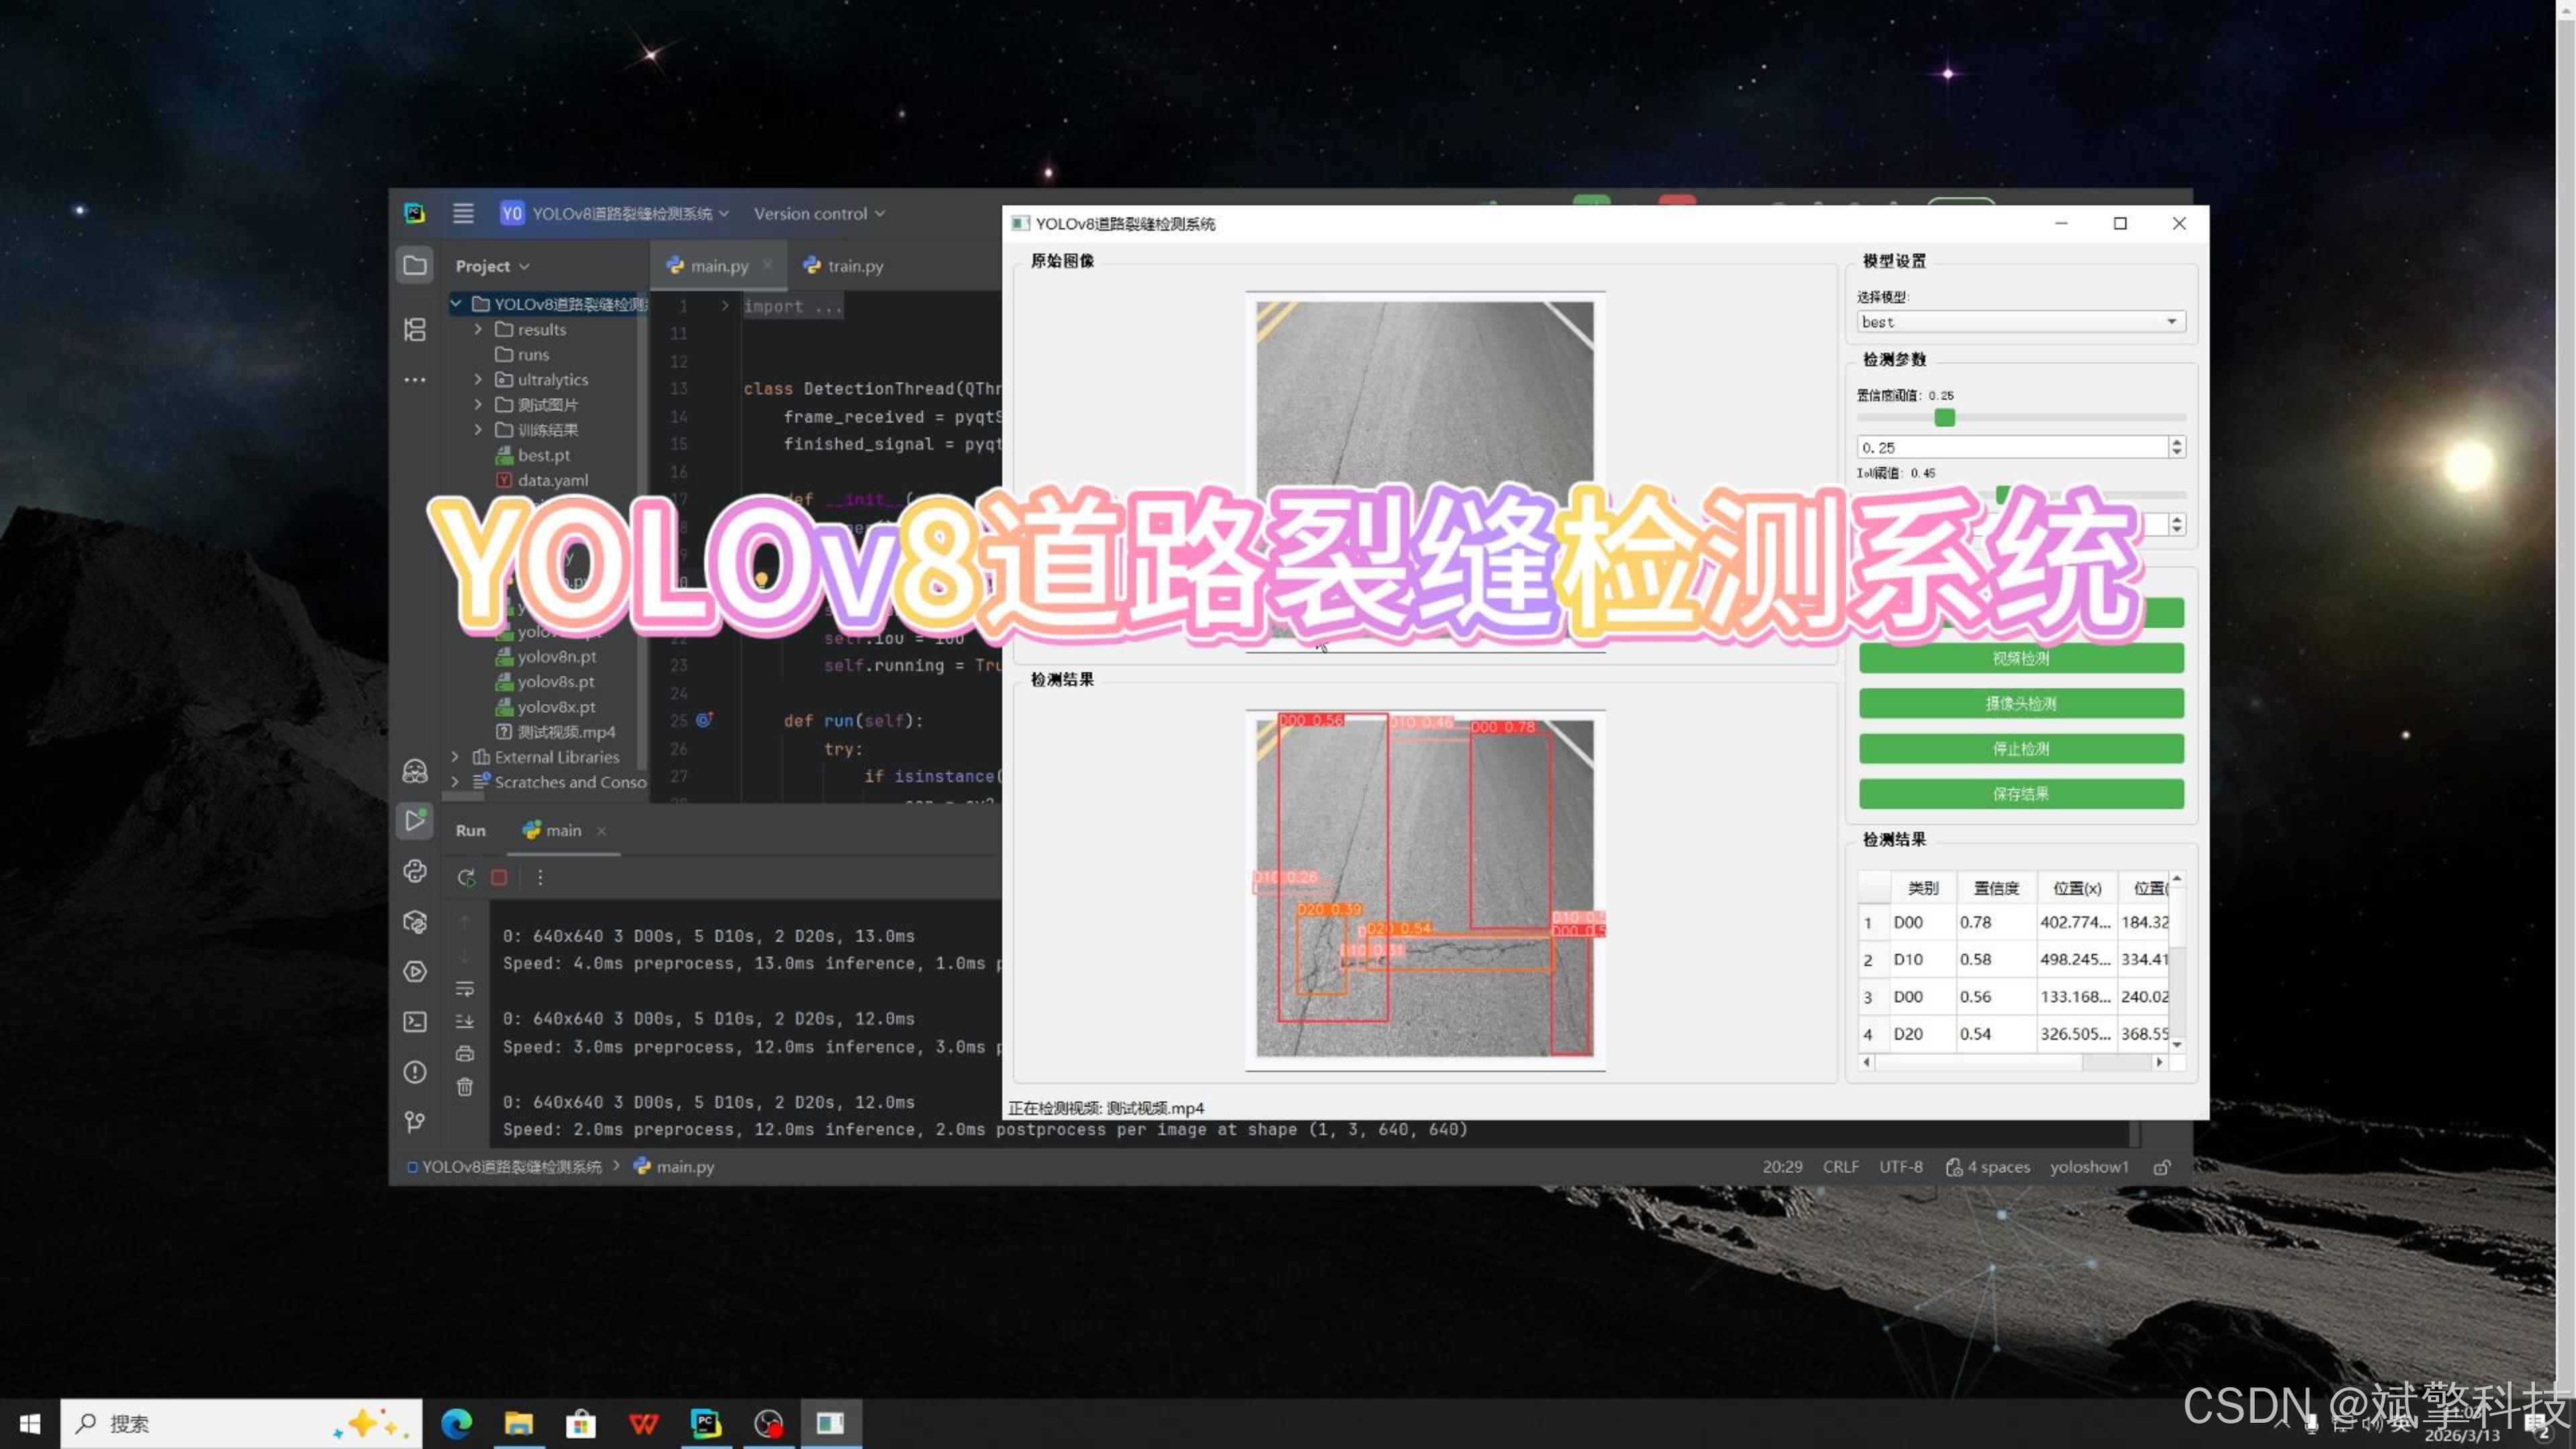This screenshot has height=1449, width=2576.
Task: Expand the results folder in Project tree
Action: tap(478, 329)
